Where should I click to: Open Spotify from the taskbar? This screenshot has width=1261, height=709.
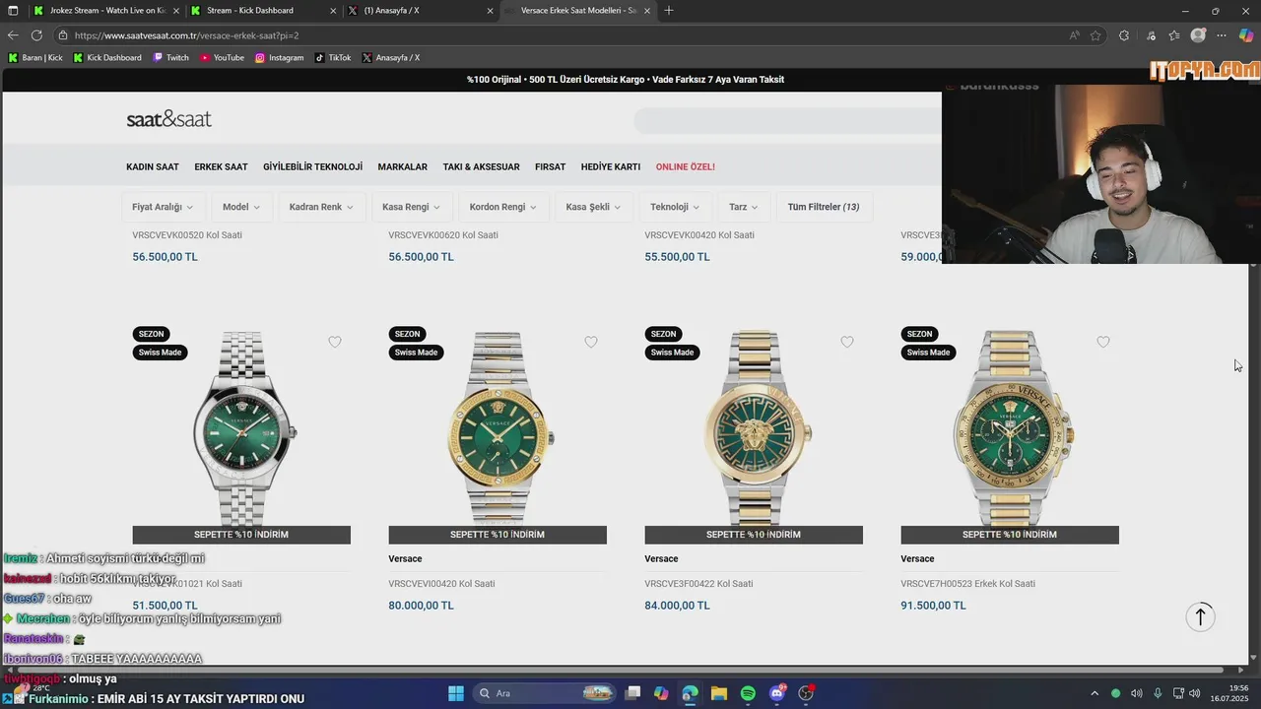tap(748, 693)
